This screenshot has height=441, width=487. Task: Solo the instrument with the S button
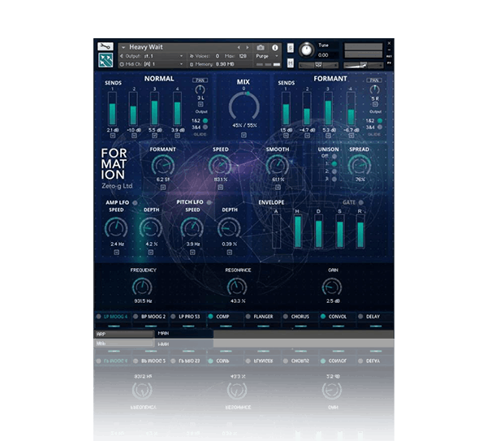291,48
